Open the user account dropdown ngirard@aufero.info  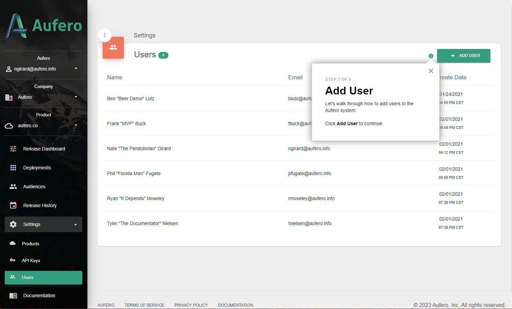[x=43, y=69]
